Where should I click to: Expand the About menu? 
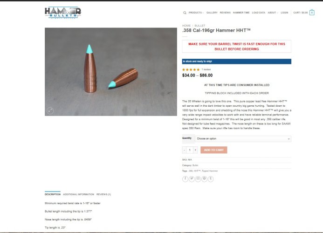[x=273, y=13]
